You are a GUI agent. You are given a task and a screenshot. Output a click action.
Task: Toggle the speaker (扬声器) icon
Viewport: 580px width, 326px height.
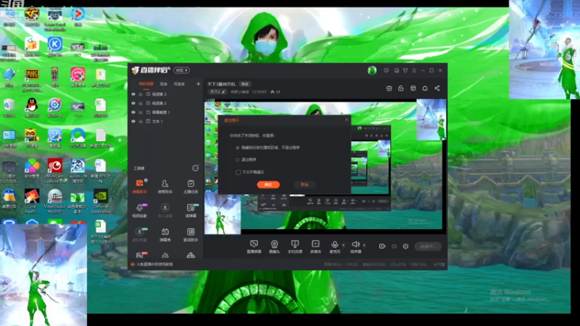pos(355,246)
